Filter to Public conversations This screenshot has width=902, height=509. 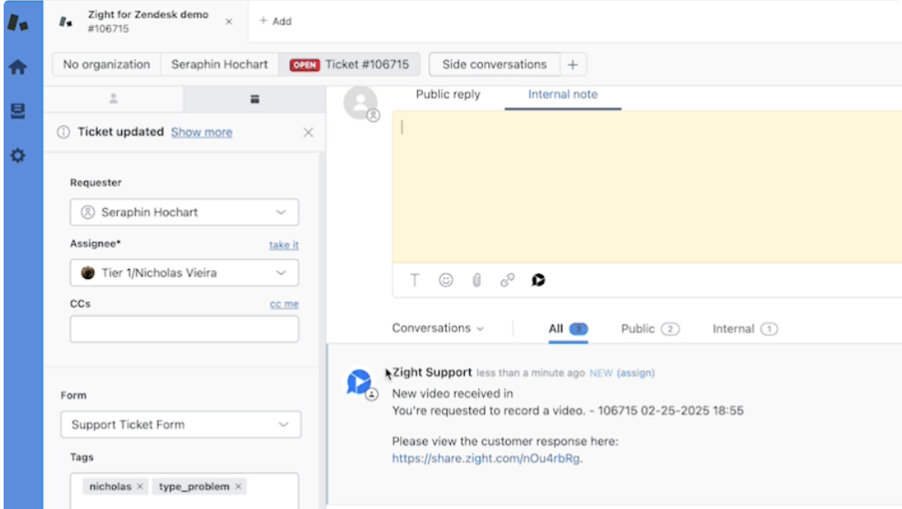point(650,328)
